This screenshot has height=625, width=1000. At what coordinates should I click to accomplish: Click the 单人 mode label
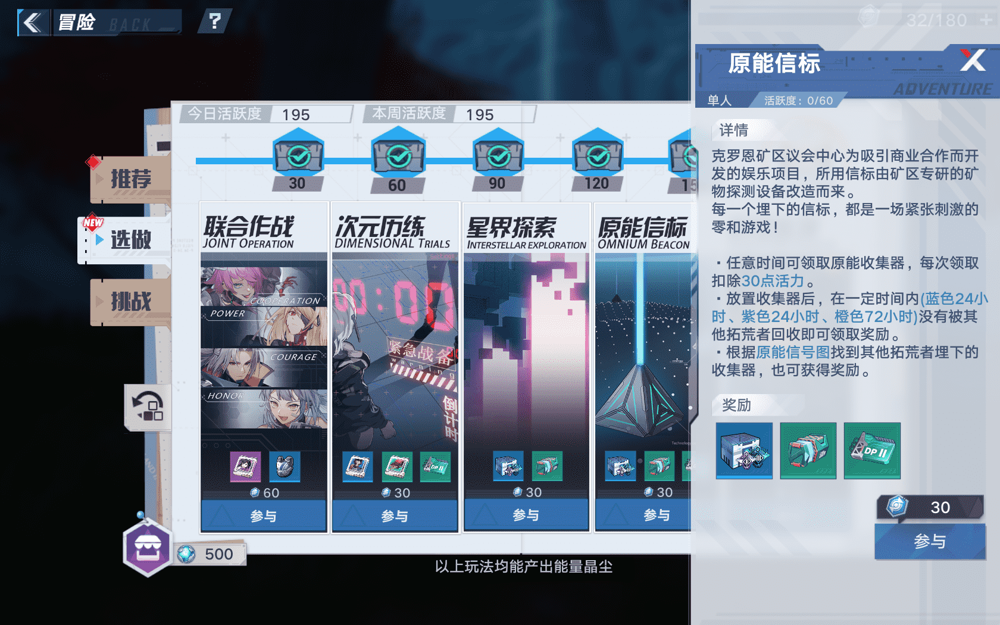719,101
